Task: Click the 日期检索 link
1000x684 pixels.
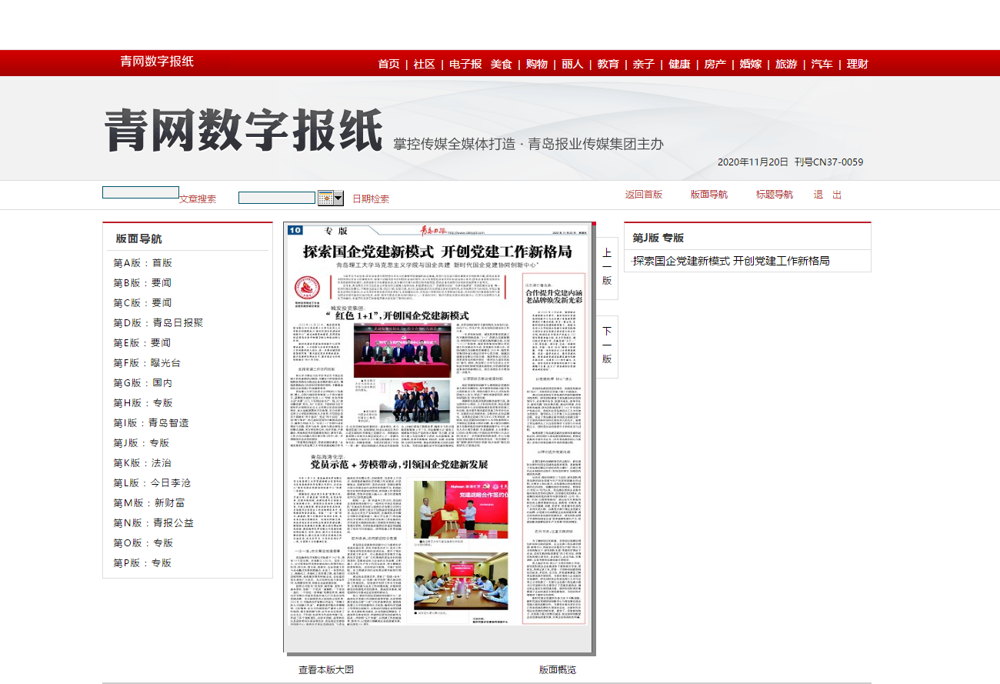Action: coord(371,199)
